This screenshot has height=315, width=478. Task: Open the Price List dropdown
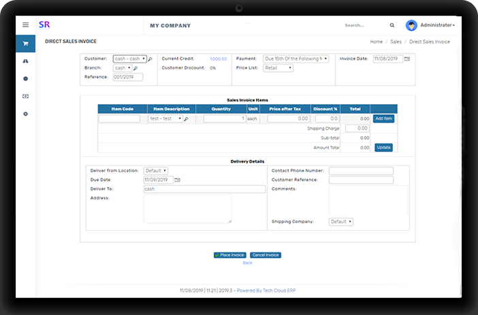(278, 68)
